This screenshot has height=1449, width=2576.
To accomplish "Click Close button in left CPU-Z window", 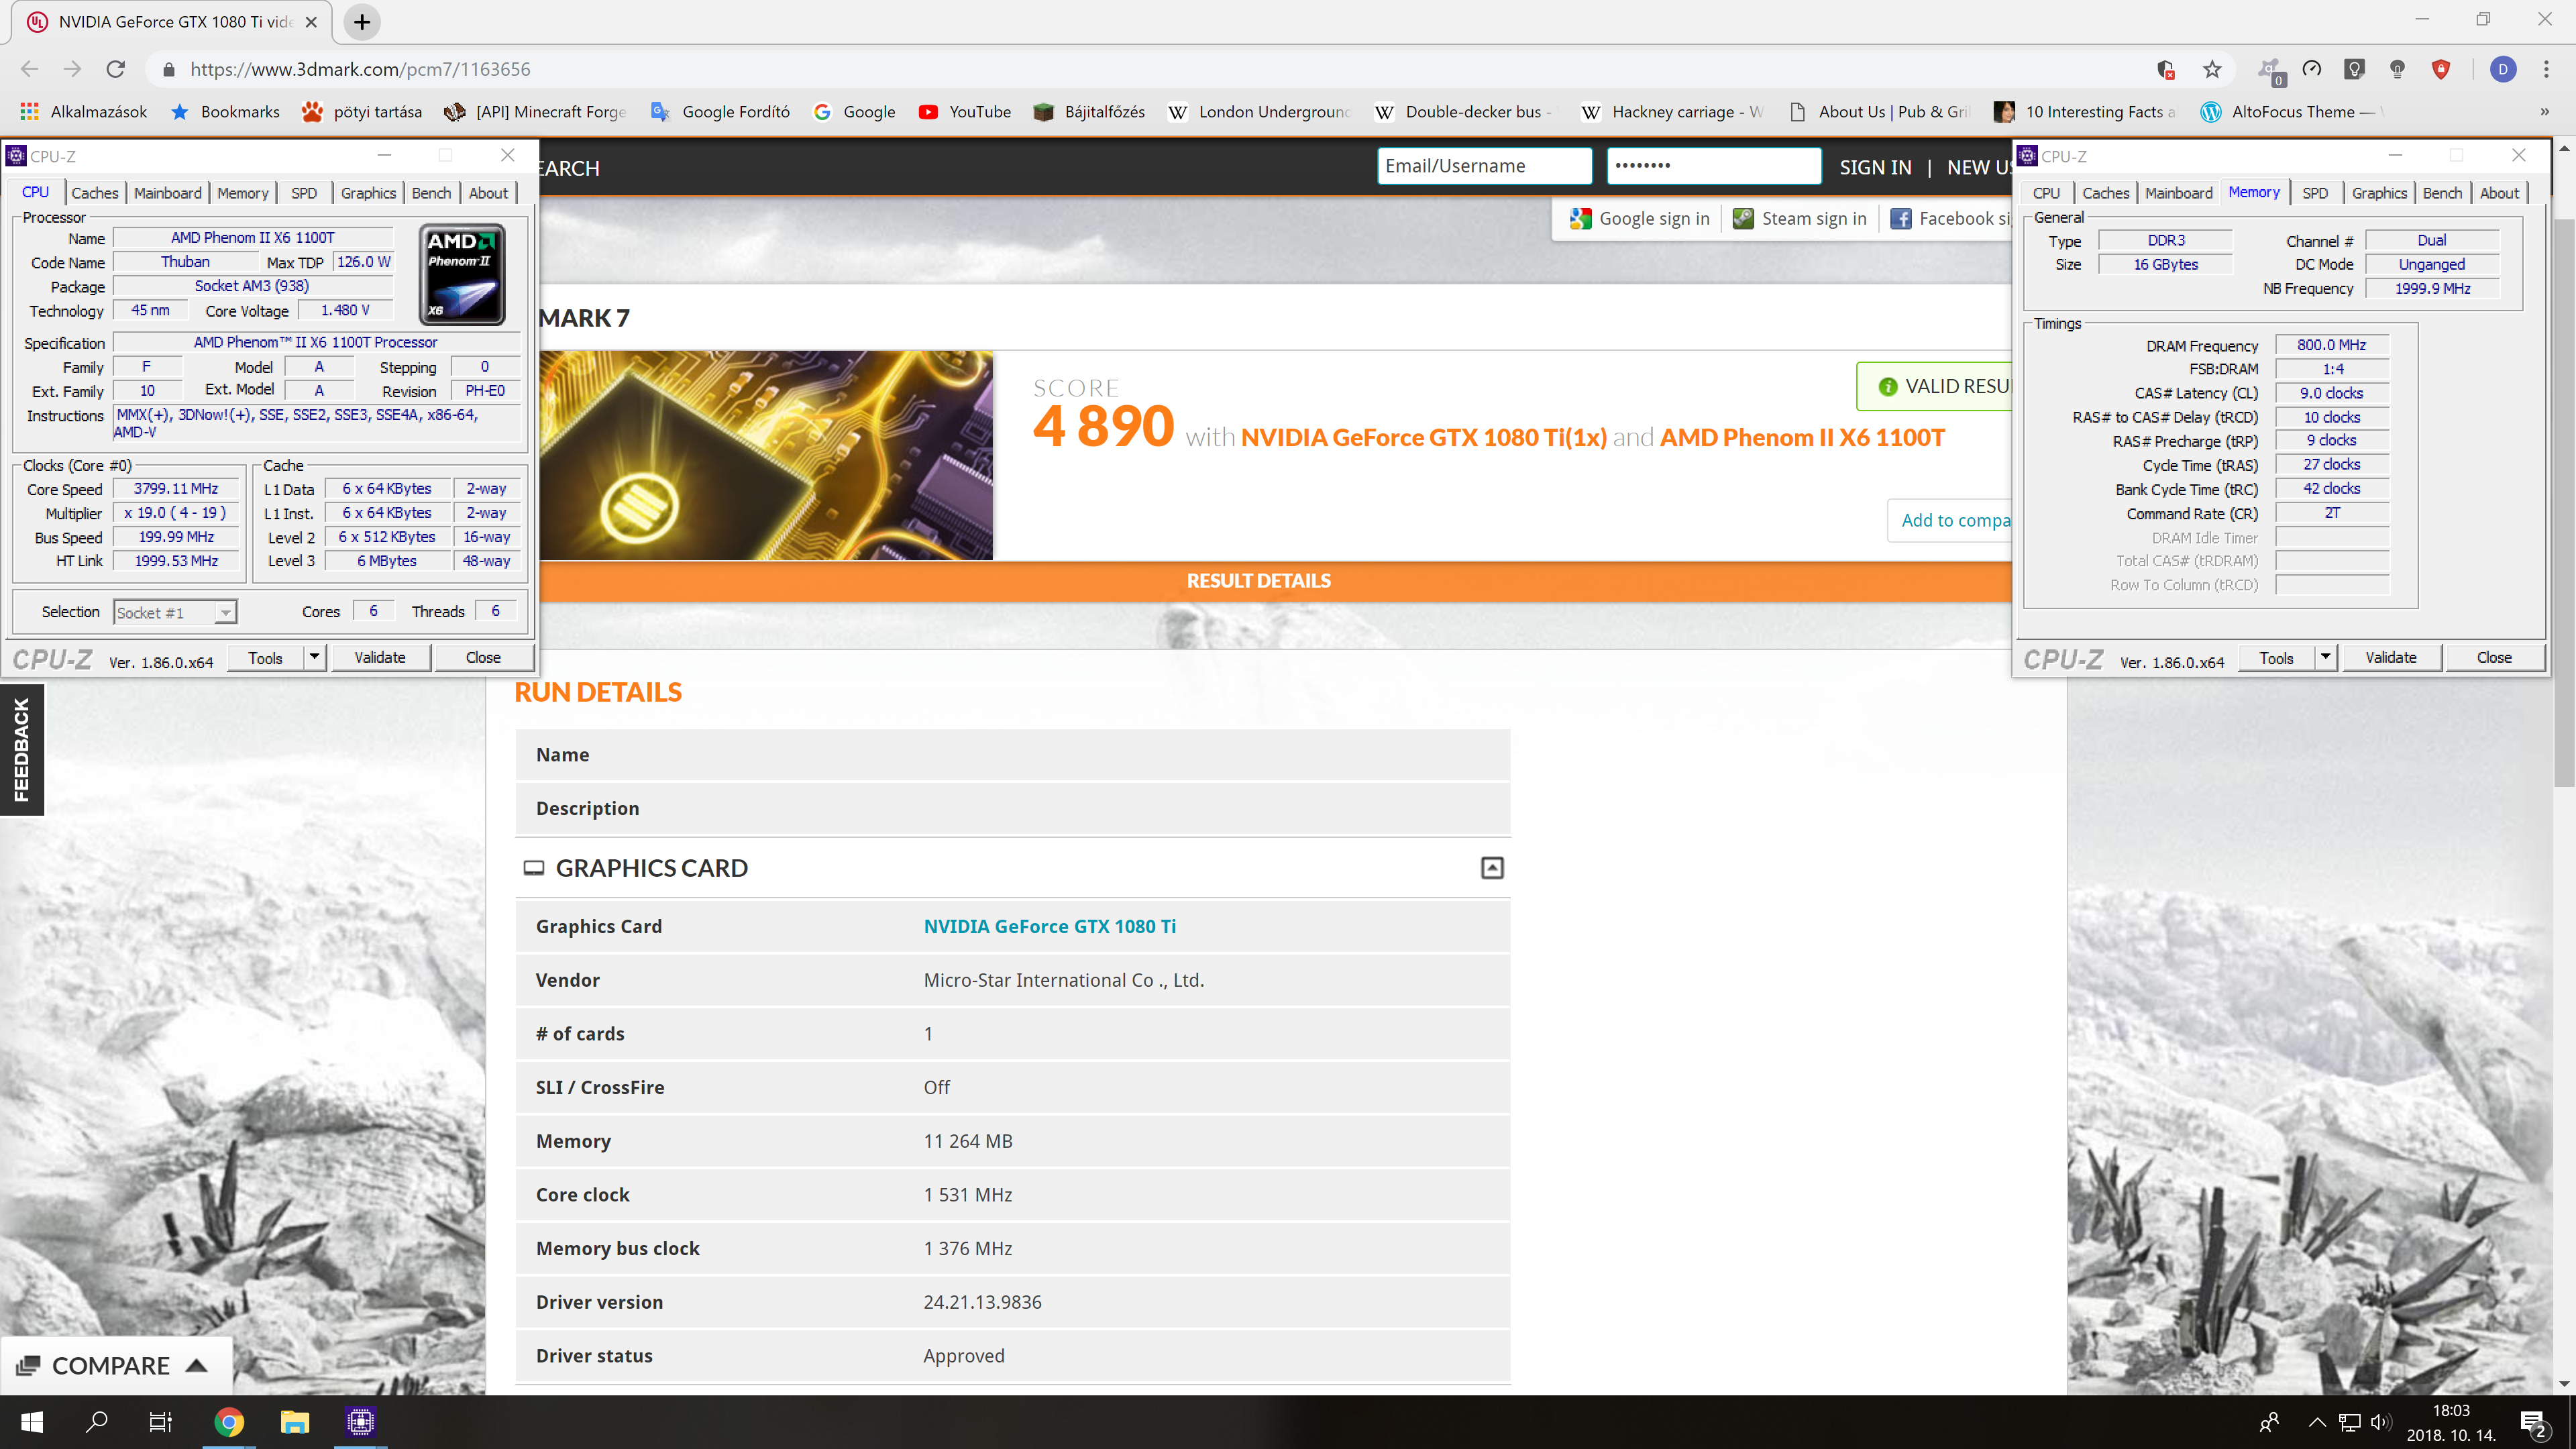I will 483,657.
